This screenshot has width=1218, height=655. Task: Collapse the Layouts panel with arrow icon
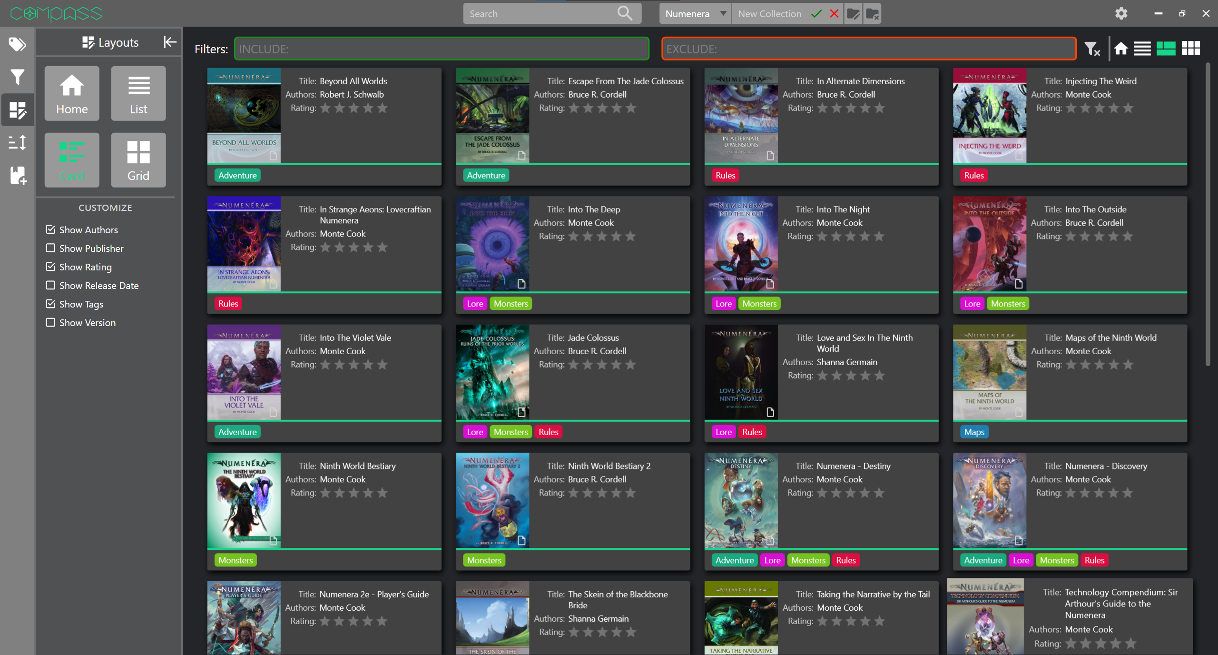pyautogui.click(x=169, y=42)
